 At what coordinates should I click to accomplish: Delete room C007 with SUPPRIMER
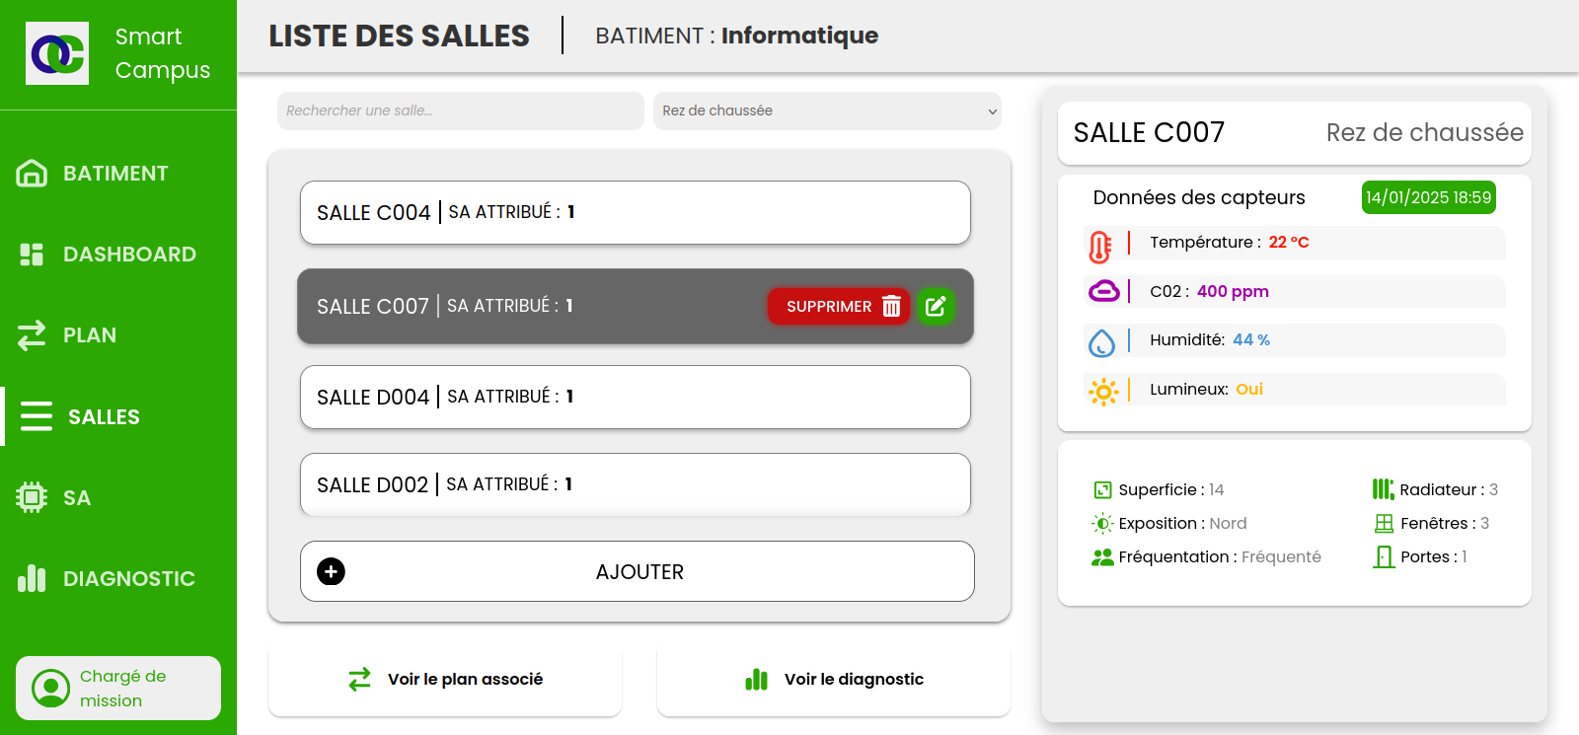point(839,306)
